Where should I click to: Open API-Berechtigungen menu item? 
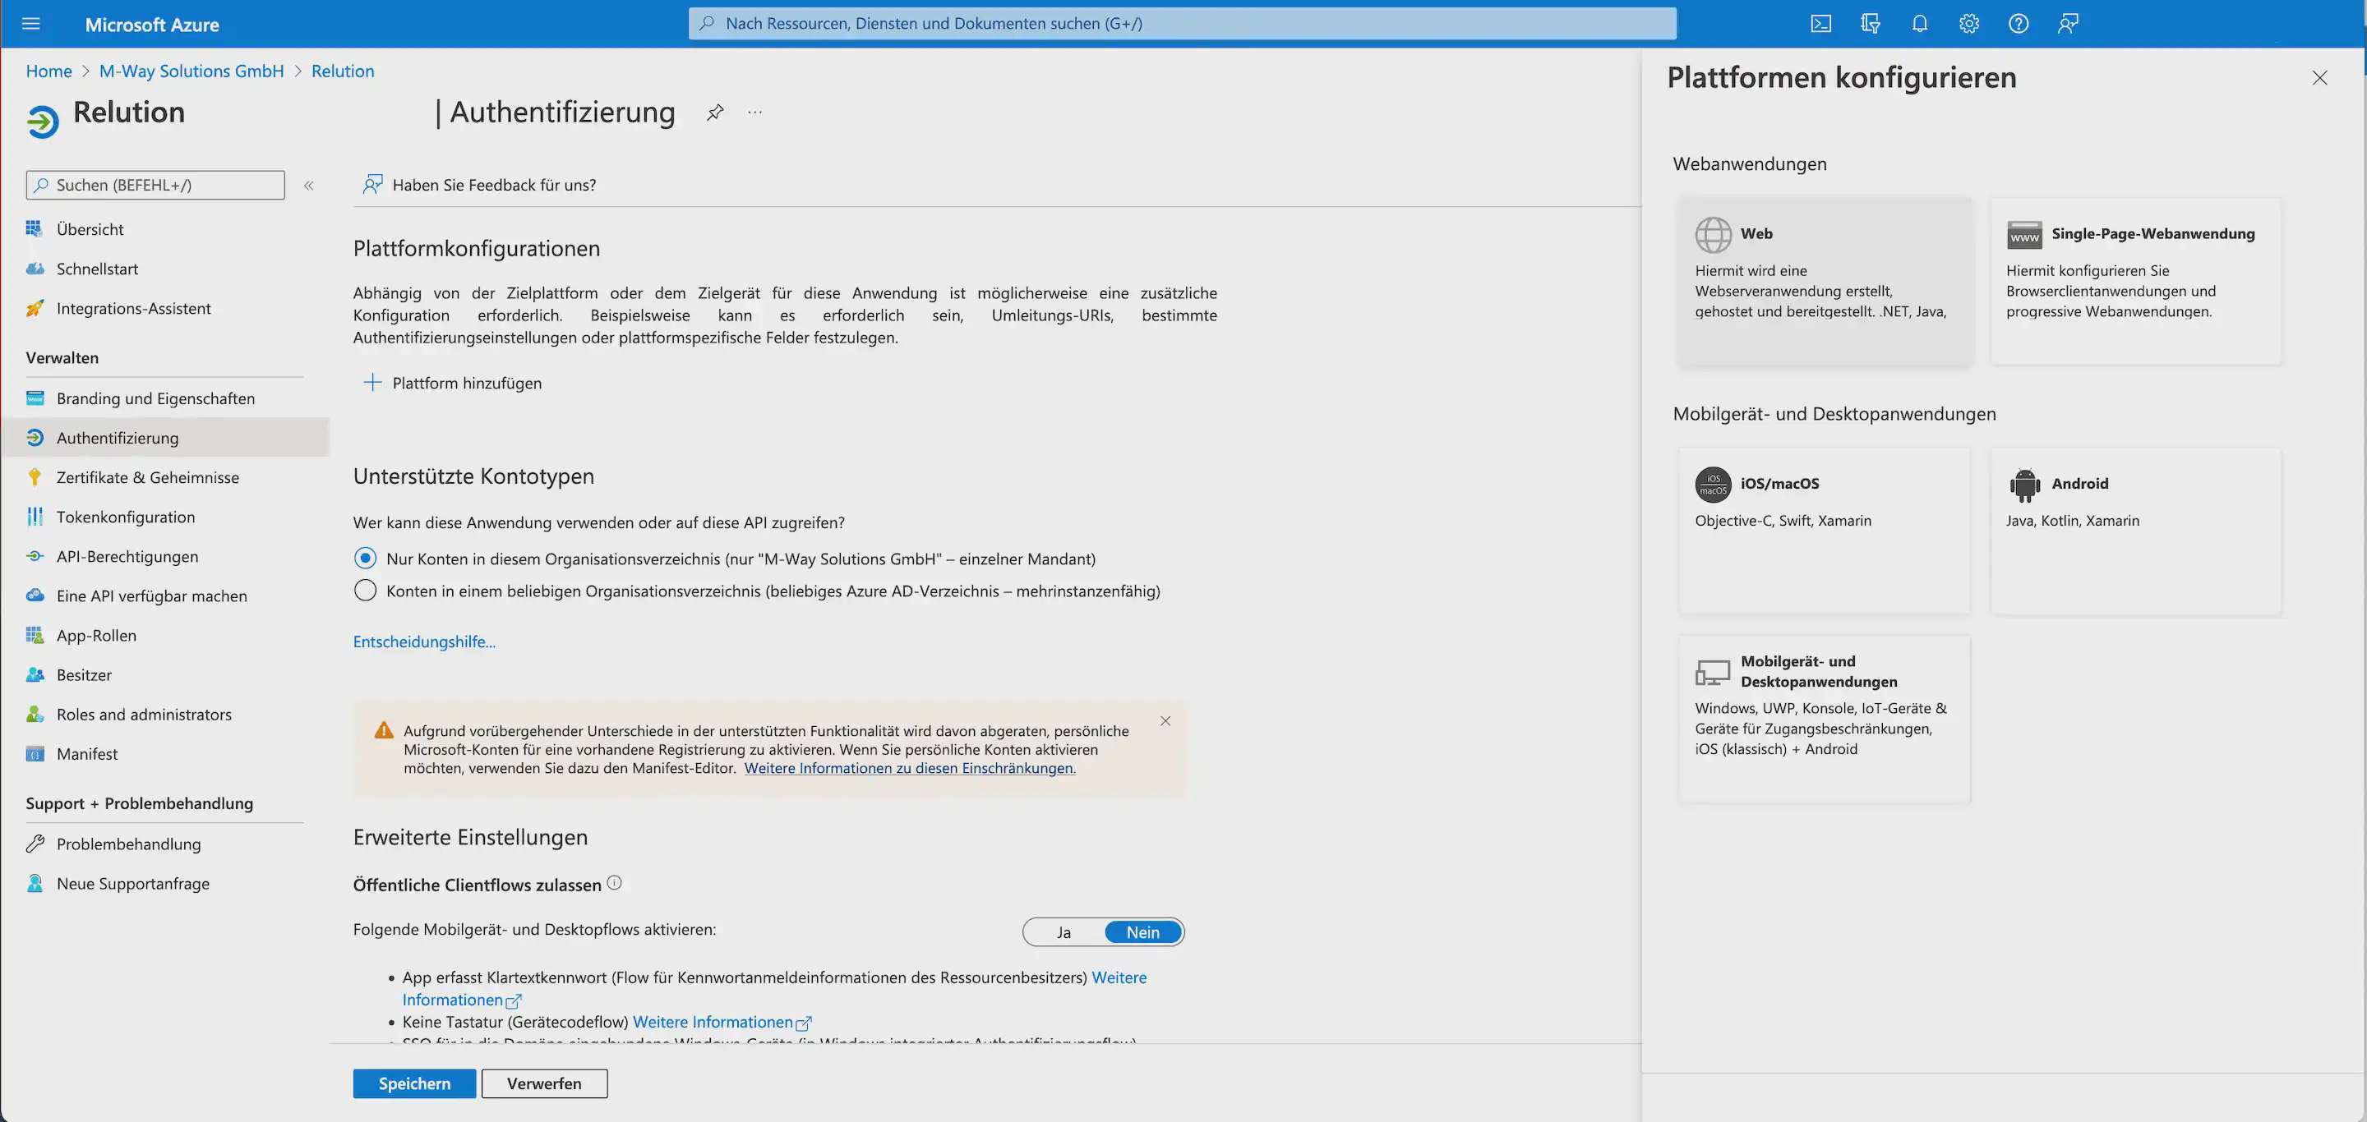click(x=127, y=556)
